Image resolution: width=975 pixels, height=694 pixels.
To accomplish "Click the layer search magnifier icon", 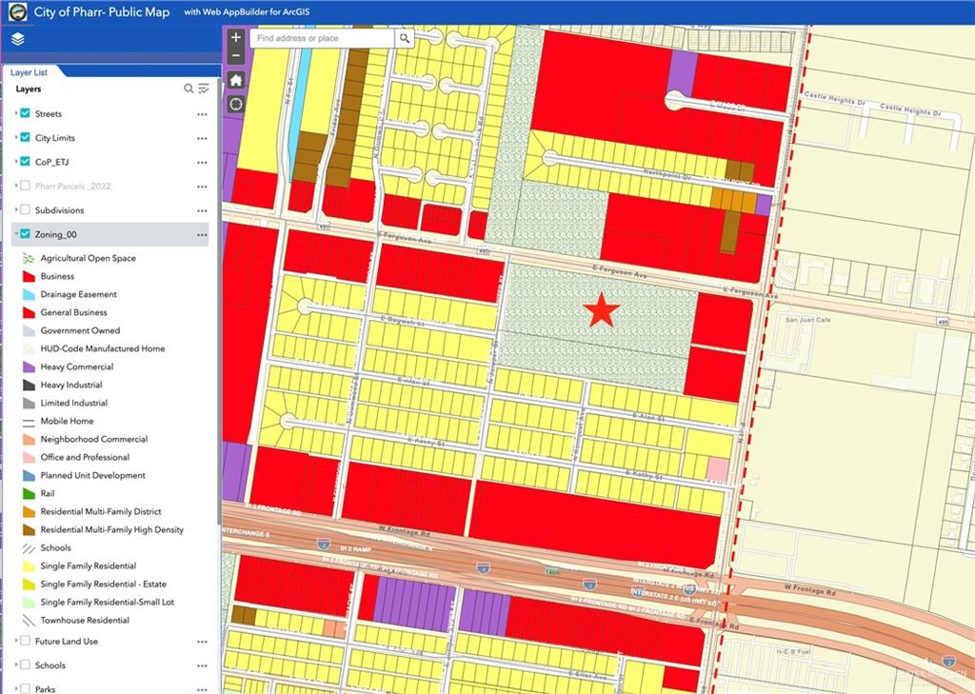I will (189, 89).
